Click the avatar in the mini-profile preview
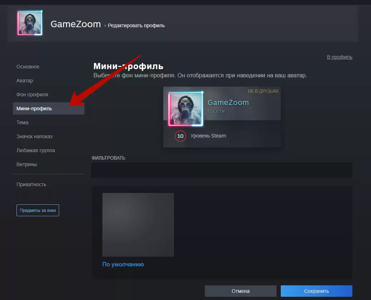 click(x=186, y=109)
